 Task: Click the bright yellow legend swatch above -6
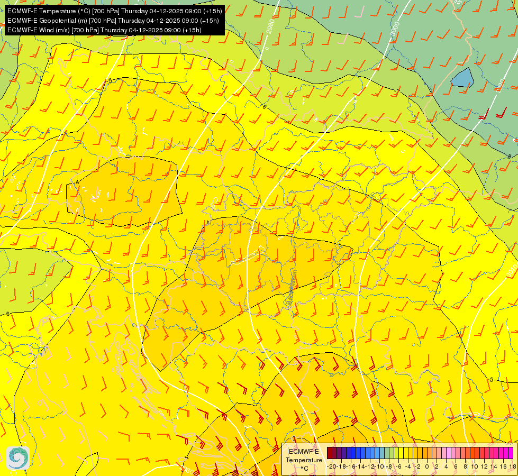[x=401, y=453]
